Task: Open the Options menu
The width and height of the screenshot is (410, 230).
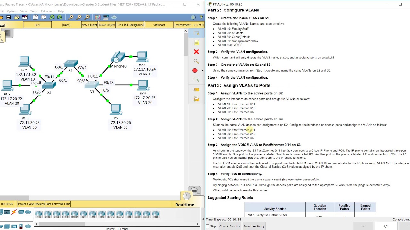Action: [12, 11]
